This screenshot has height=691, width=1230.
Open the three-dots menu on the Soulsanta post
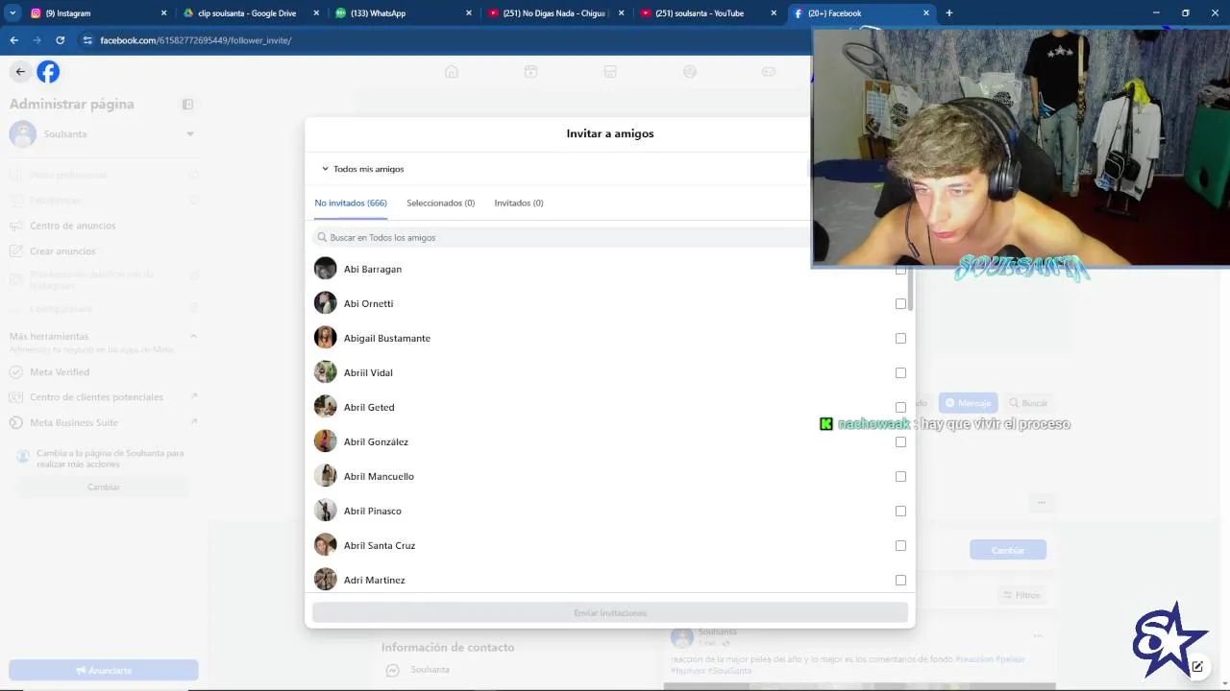1038,635
